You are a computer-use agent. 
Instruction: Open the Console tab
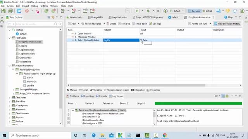(102, 96)
